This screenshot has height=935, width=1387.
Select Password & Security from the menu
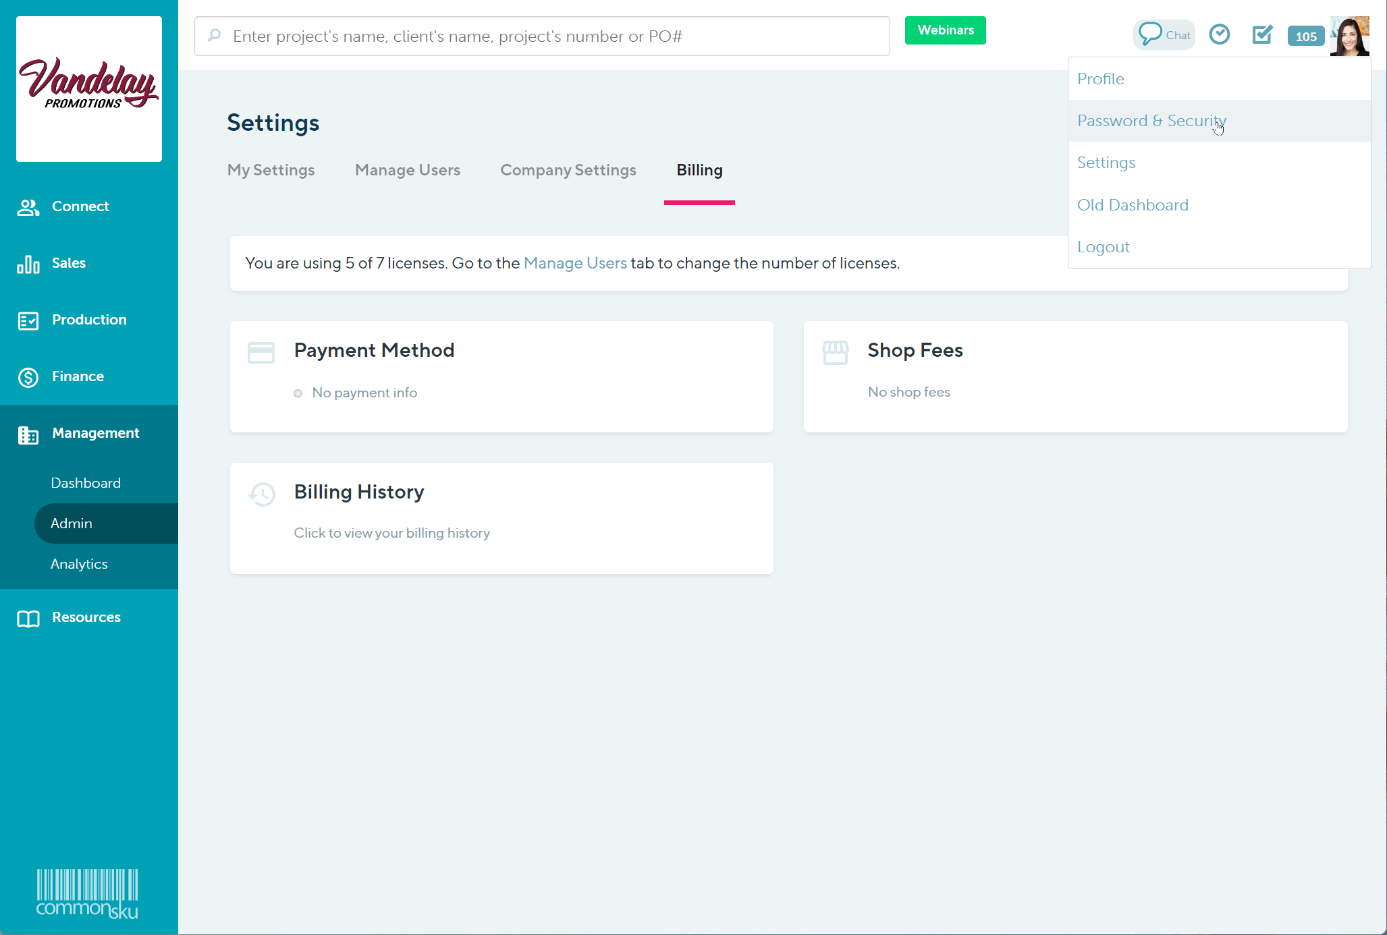(x=1151, y=121)
